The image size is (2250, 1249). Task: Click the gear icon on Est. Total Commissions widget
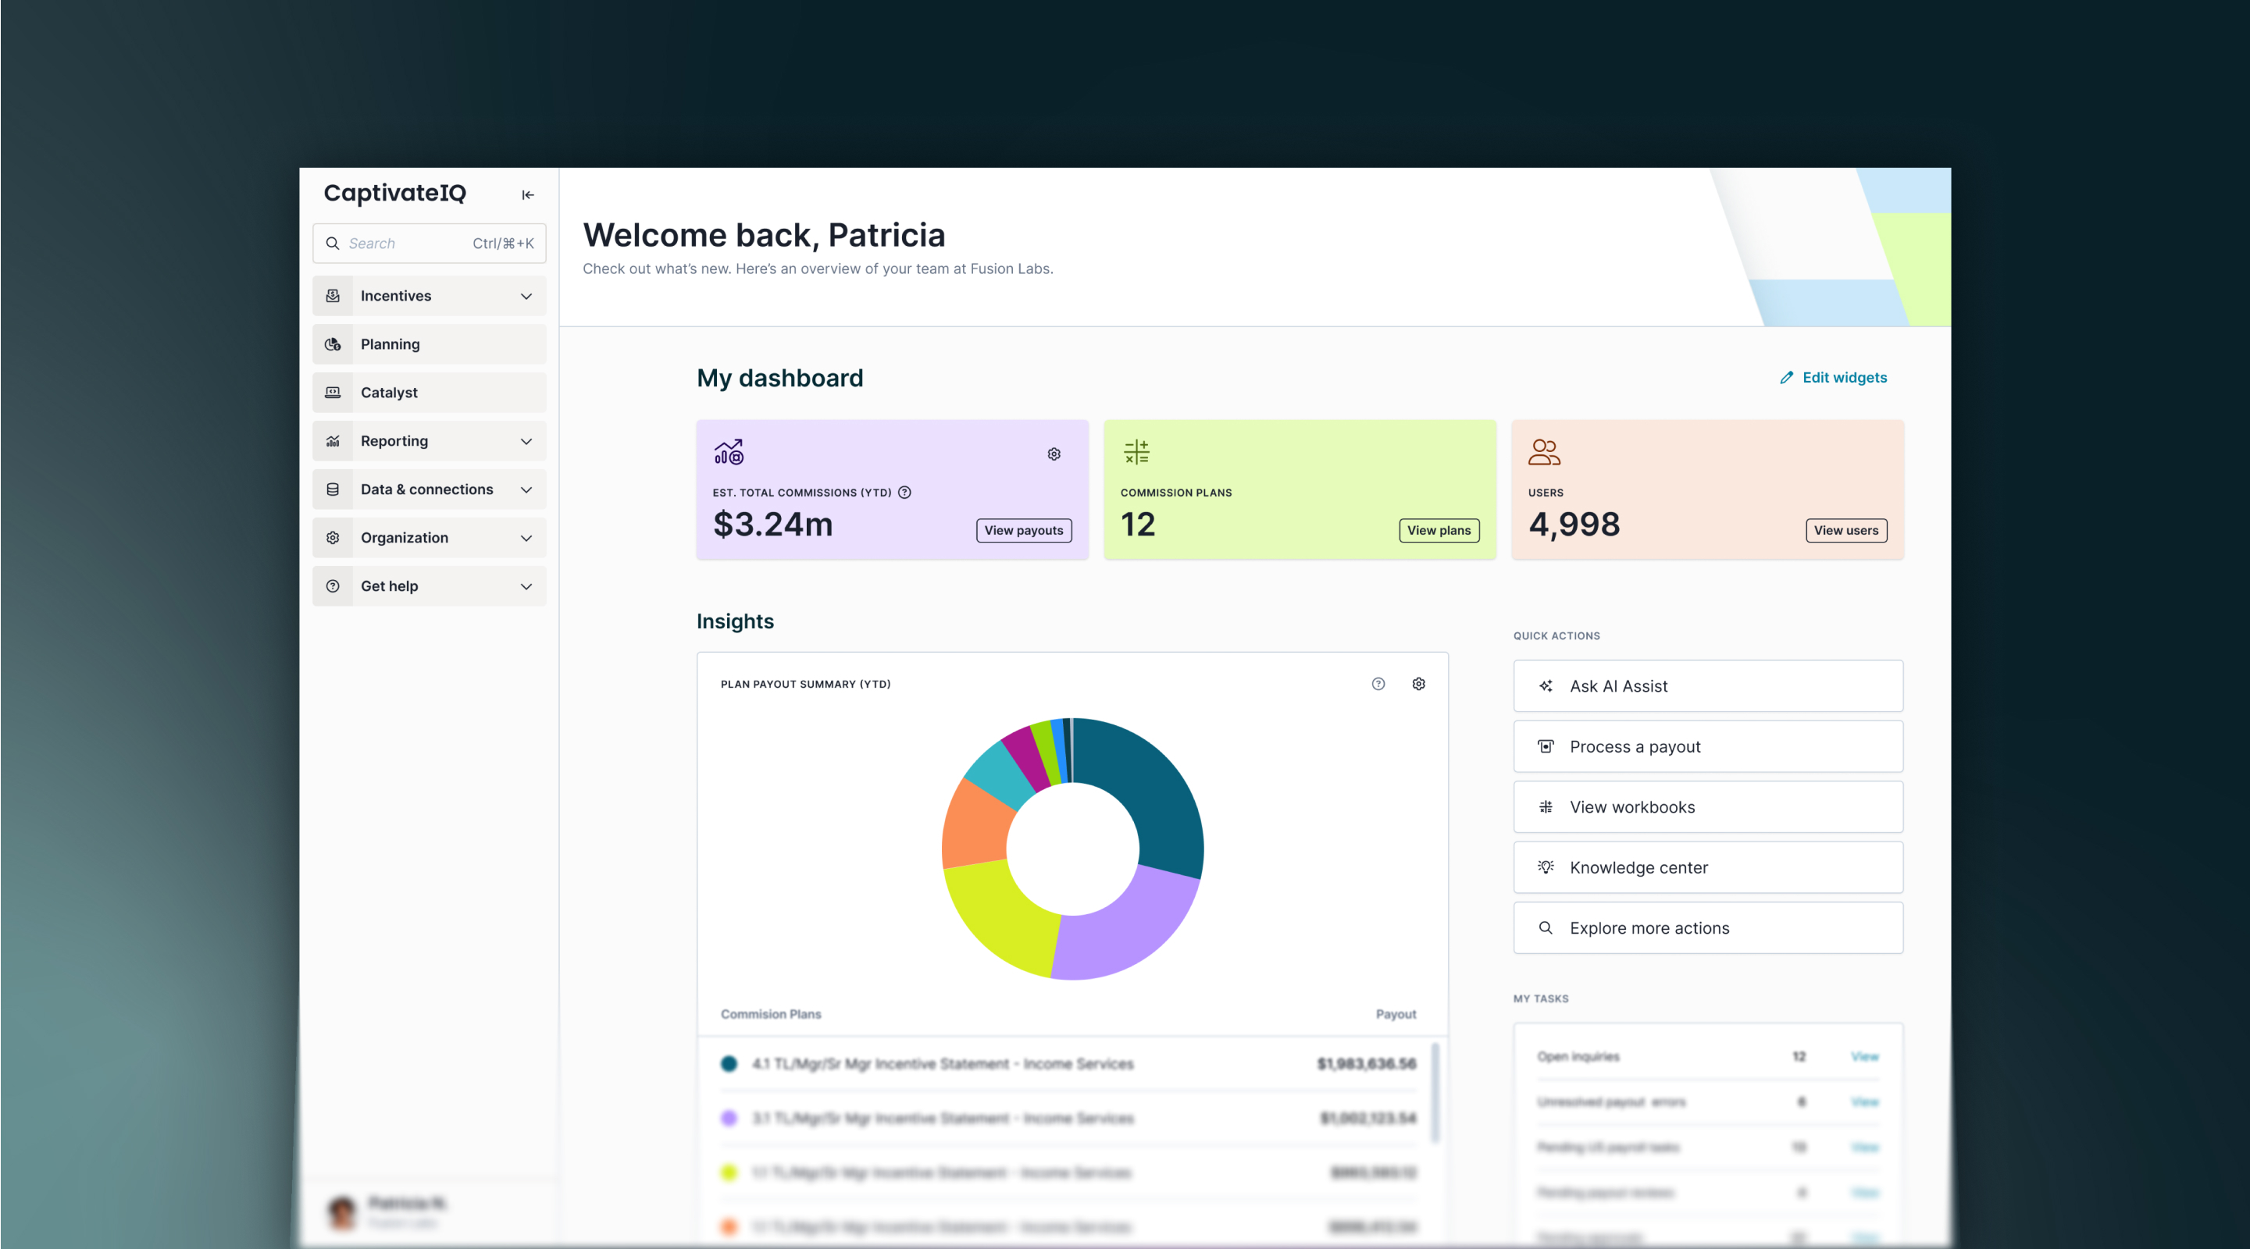pyautogui.click(x=1054, y=453)
